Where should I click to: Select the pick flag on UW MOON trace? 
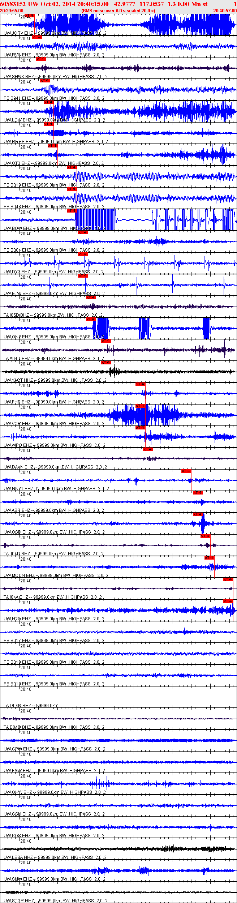tap(209, 558)
